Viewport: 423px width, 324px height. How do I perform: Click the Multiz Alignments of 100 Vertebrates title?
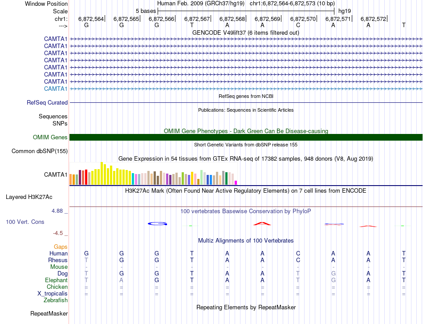coord(246,240)
